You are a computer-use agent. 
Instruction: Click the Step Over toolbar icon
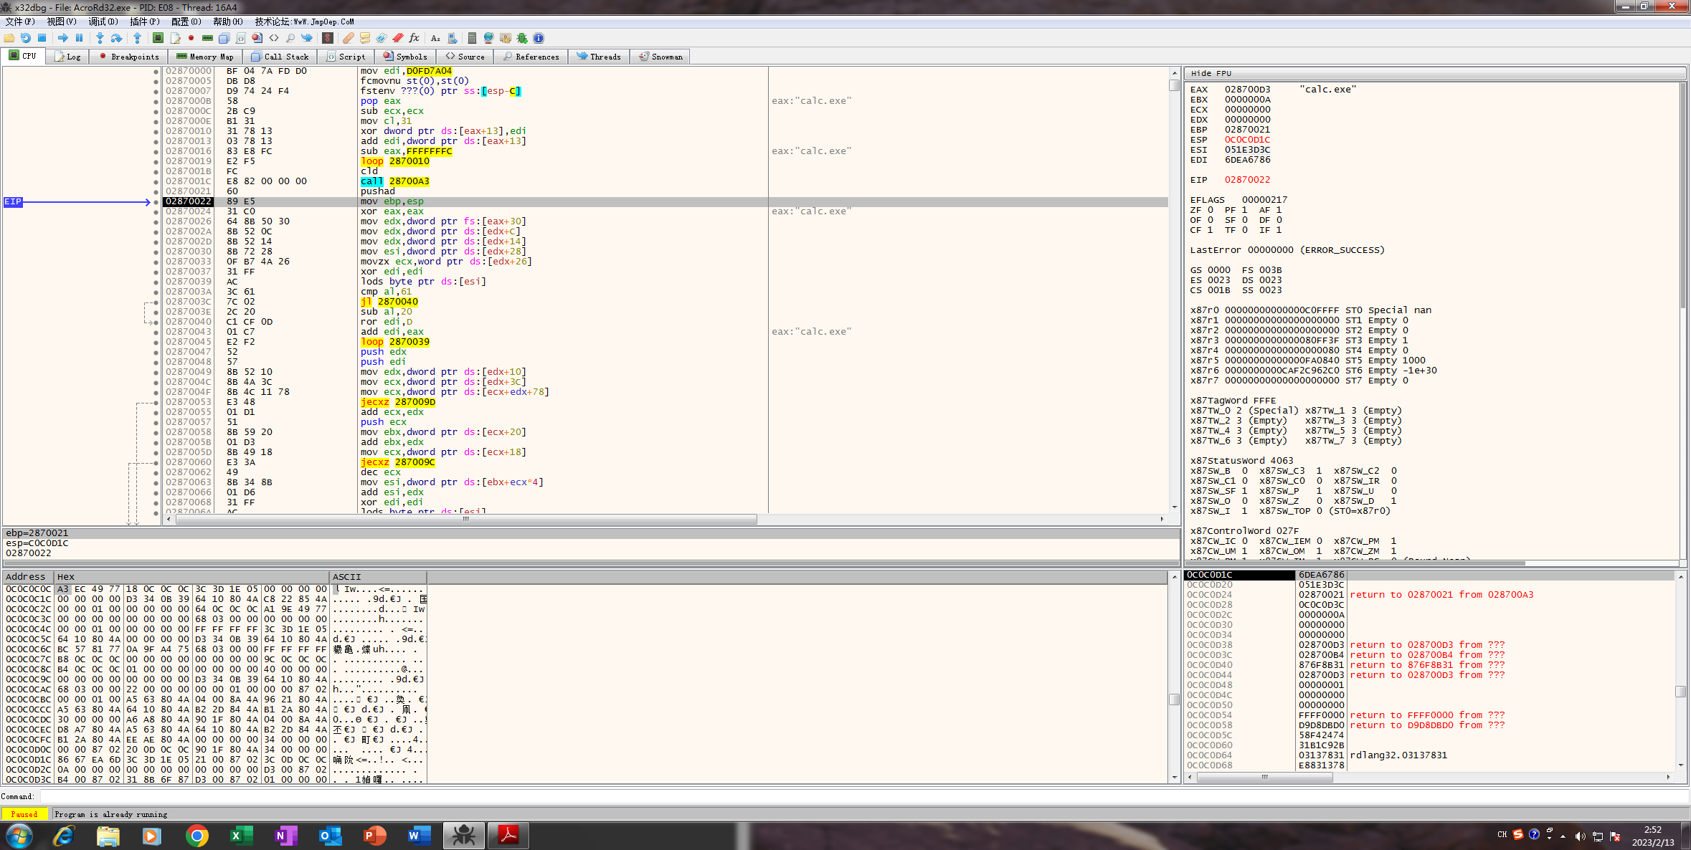pos(116,38)
